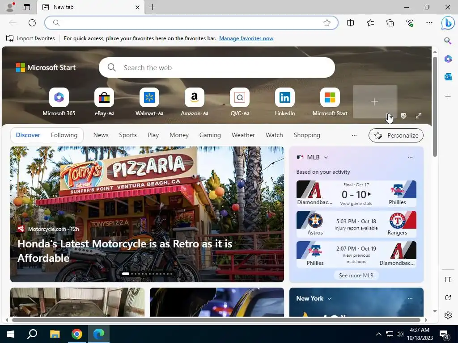Toggle sidebar visibility panel icon
The image size is (458, 343).
pos(448,280)
